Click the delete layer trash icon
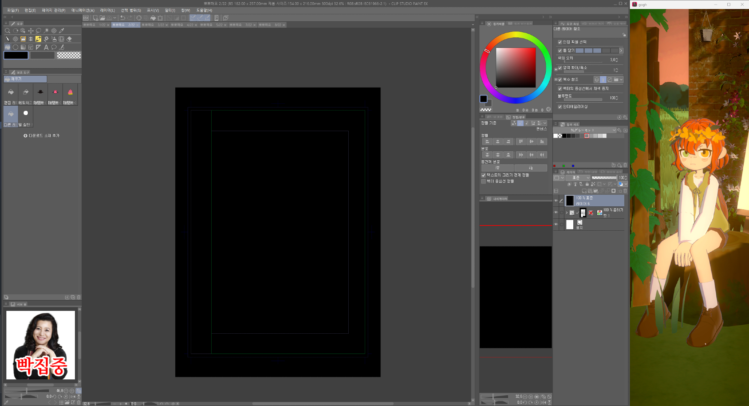749x406 pixels. pyautogui.click(x=625, y=191)
